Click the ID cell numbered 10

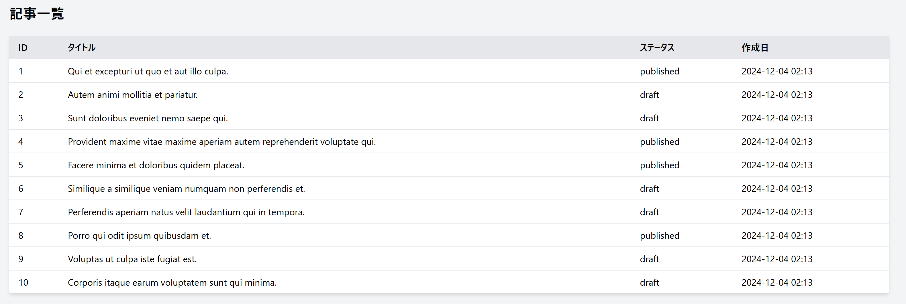tap(23, 283)
